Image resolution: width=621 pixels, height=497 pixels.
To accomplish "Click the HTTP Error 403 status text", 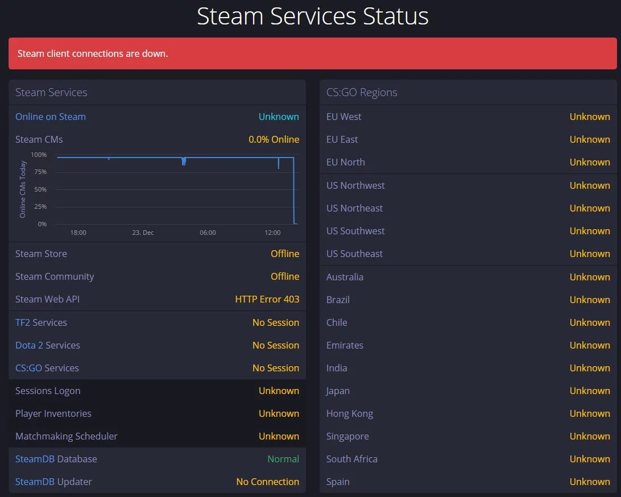I will coord(267,299).
